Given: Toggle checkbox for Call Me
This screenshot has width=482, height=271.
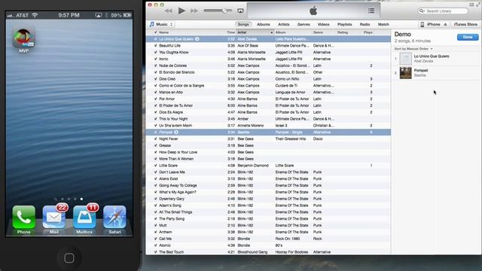Looking at the screenshot, I should coord(156,239).
